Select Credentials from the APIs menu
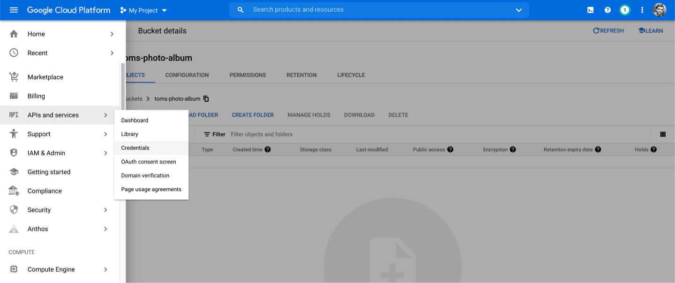The height and width of the screenshot is (283, 675). coord(135,148)
